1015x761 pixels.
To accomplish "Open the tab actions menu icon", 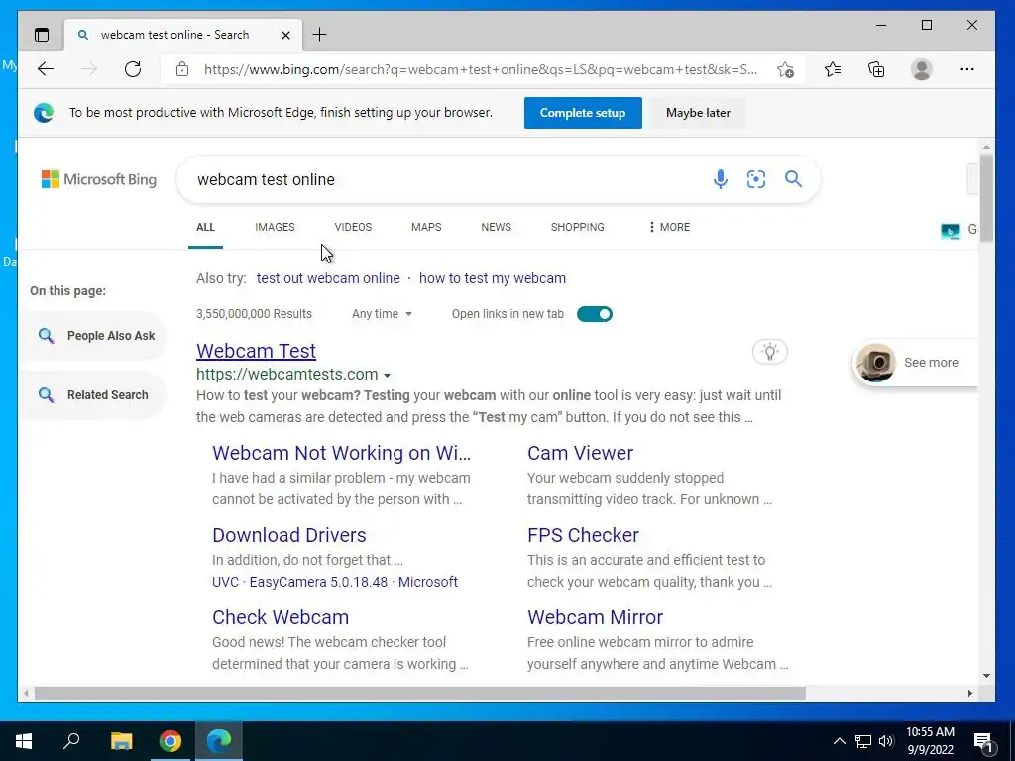I will coord(42,35).
